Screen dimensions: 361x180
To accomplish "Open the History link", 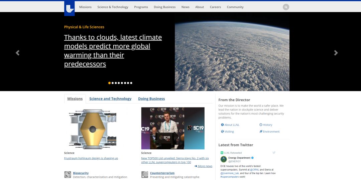I will point(267,125).
